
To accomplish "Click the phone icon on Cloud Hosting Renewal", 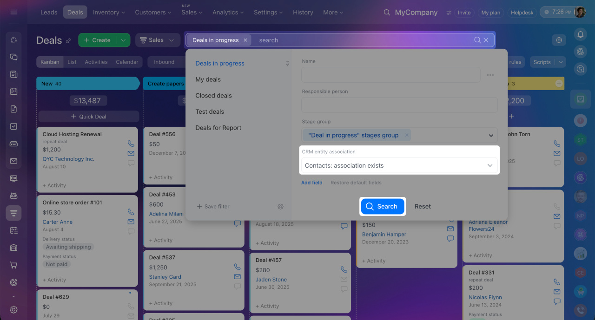I will (131, 144).
